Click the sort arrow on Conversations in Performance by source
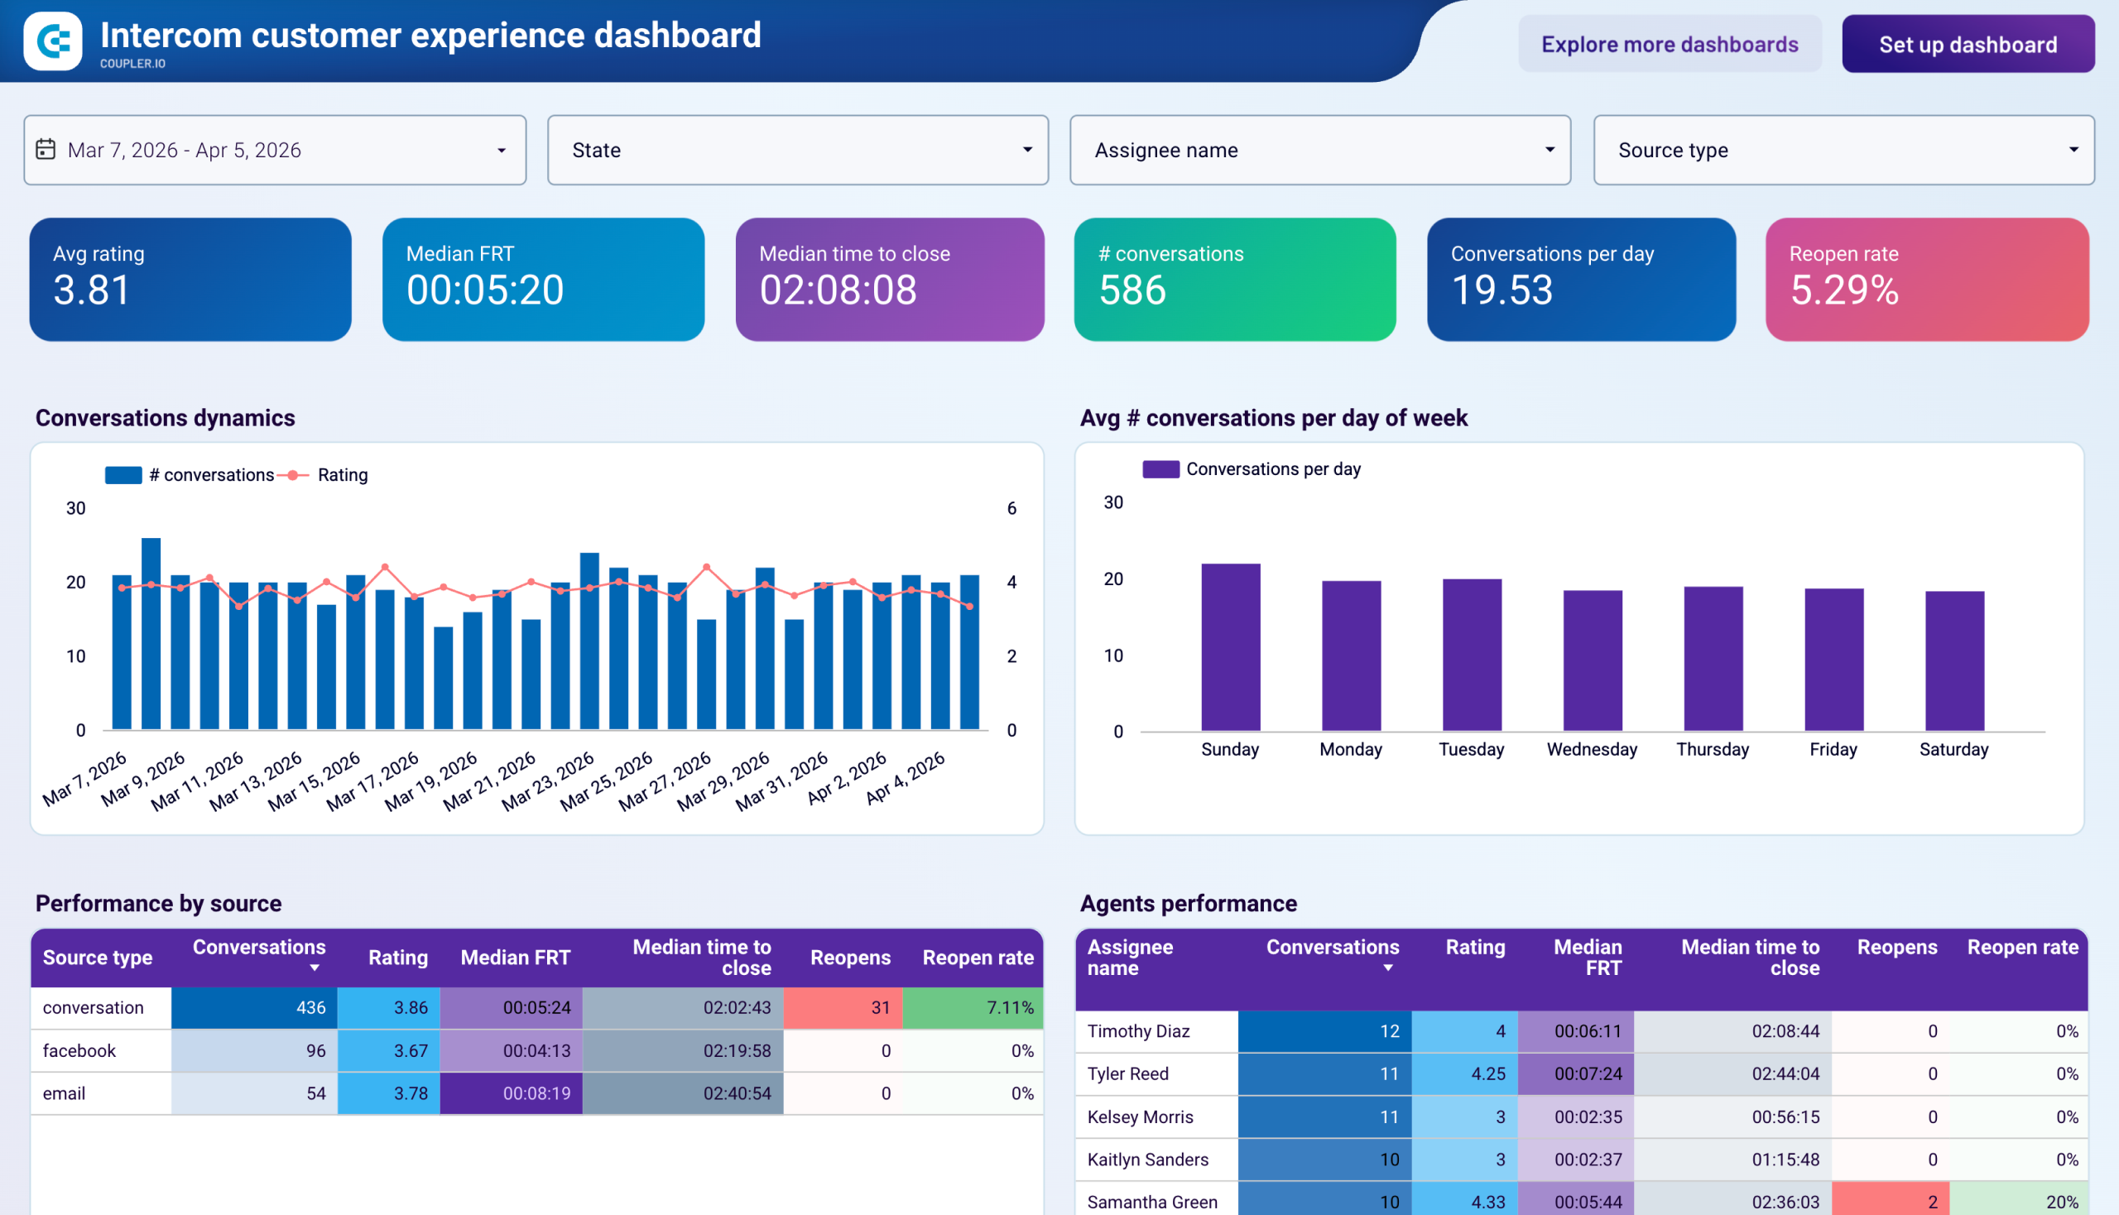 click(x=315, y=969)
